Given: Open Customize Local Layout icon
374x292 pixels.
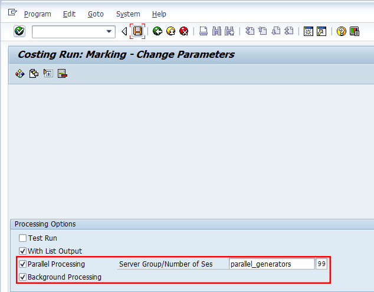Looking at the screenshot, I should [x=355, y=31].
